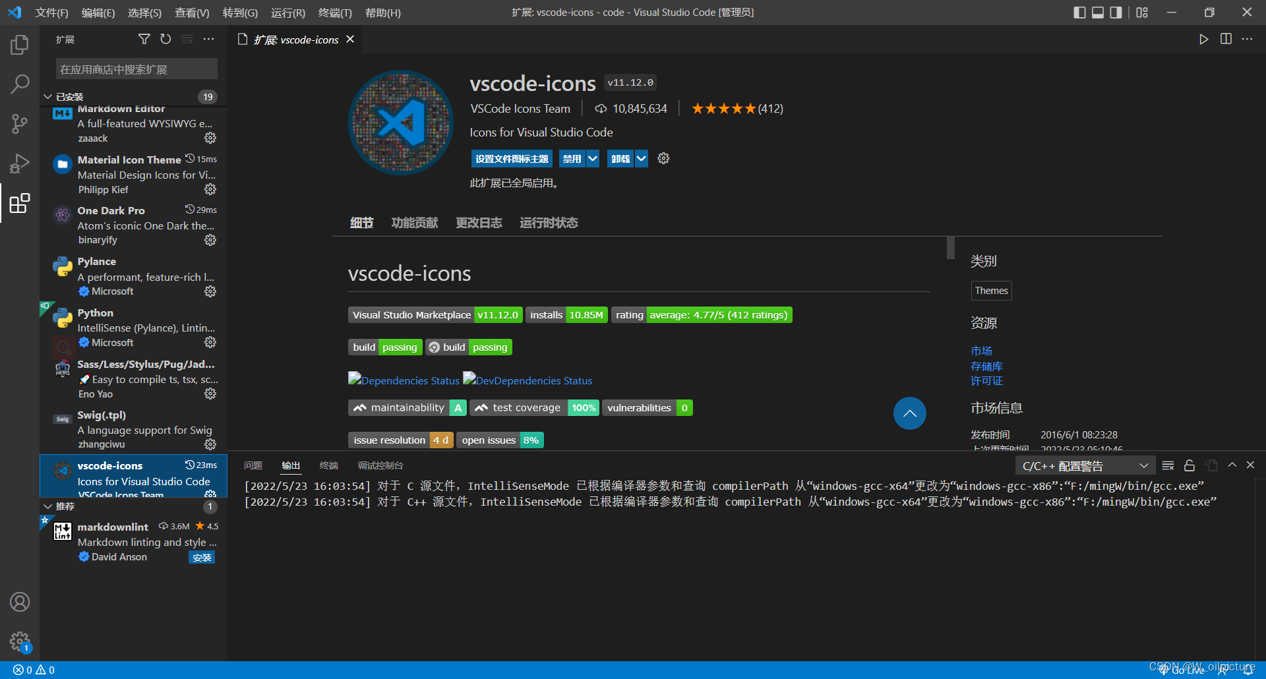The height and width of the screenshot is (679, 1266).
Task: Open manage gear for Markdown Editor extension
Action: [210, 138]
